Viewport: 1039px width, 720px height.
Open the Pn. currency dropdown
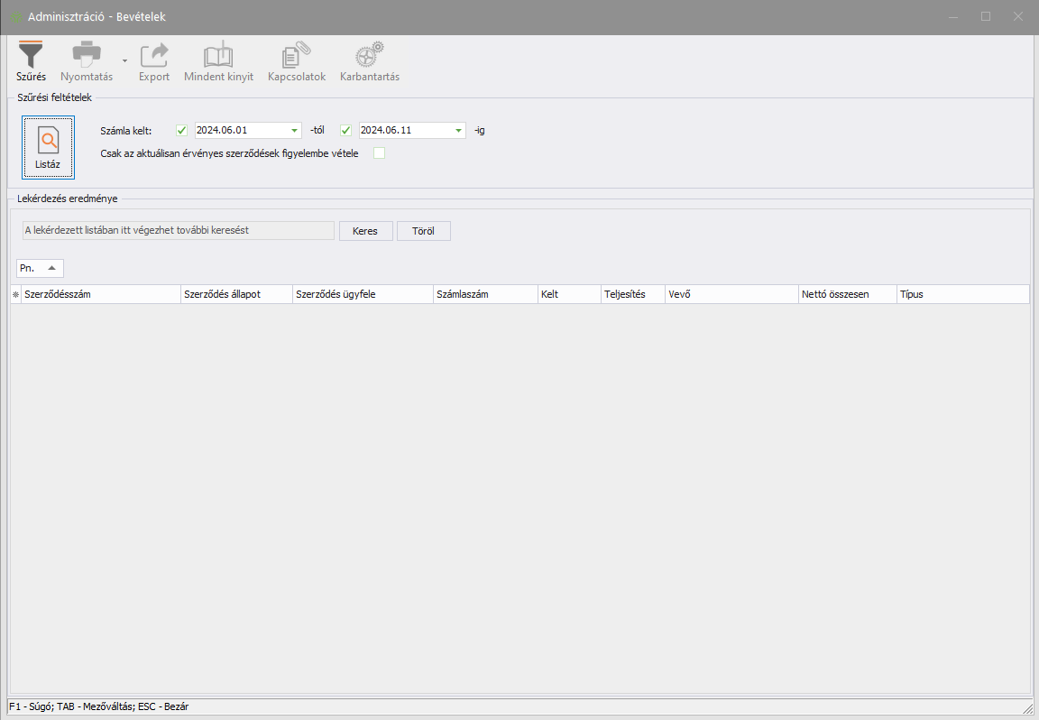click(51, 268)
